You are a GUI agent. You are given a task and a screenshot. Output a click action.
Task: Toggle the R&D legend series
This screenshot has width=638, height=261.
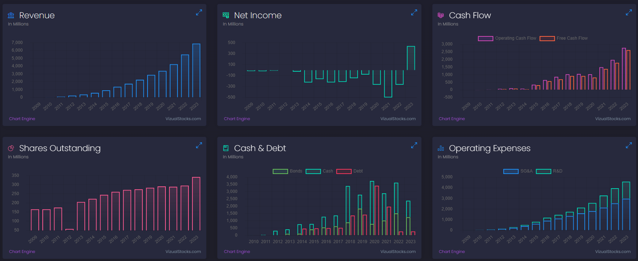pos(549,171)
